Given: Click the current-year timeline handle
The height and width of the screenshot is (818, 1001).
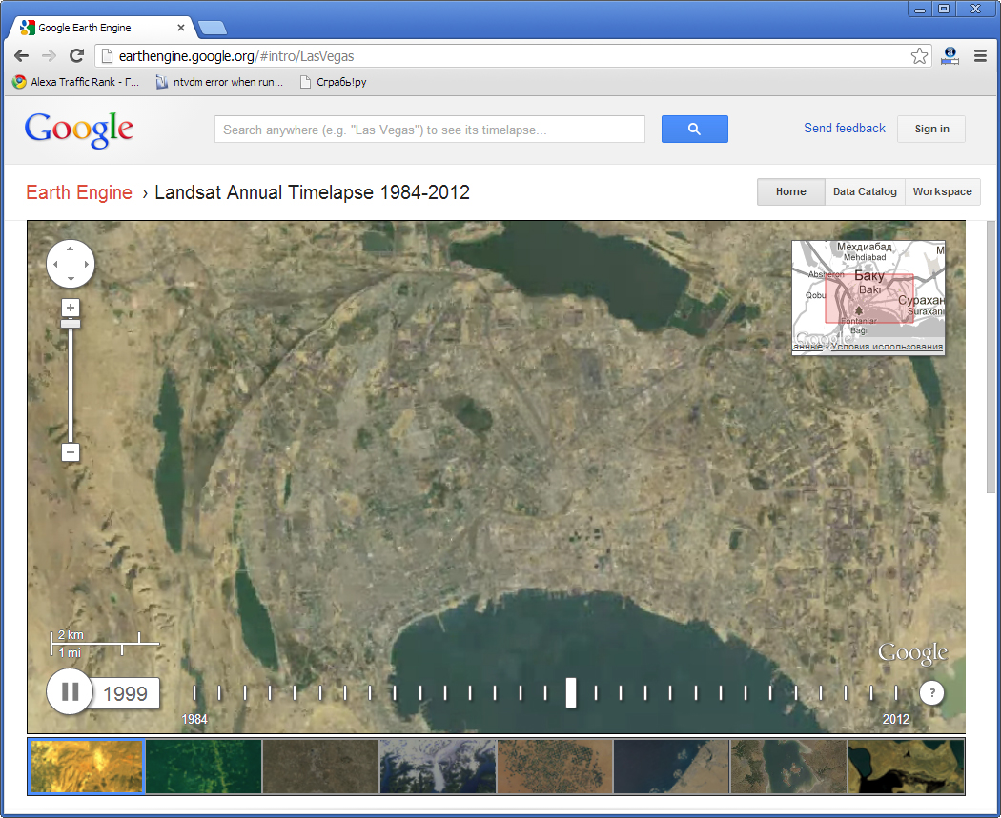Looking at the screenshot, I should click(x=571, y=693).
